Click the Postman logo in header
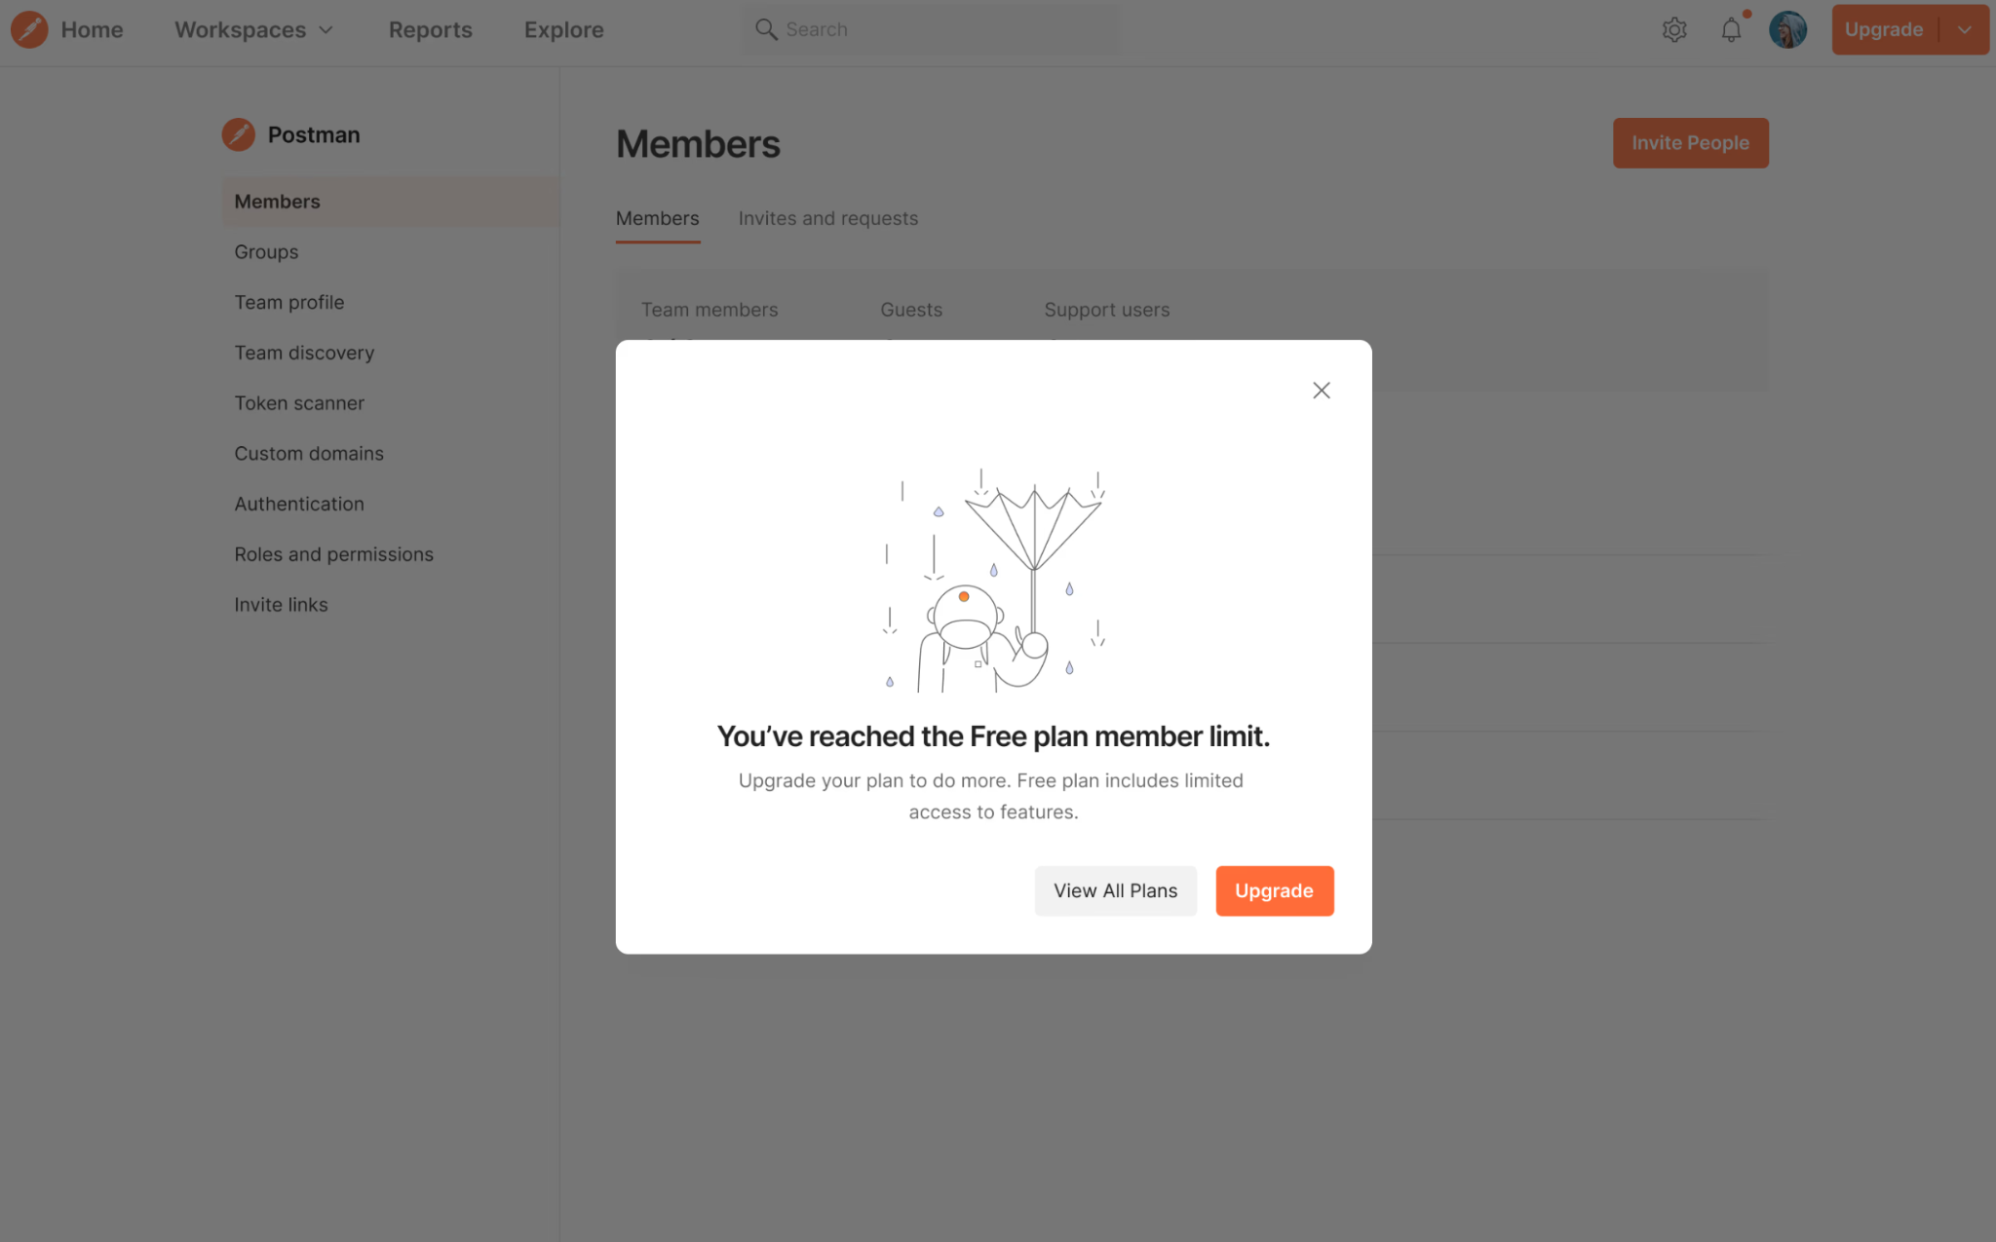Screen dimensions: 1996x1242 29,29
